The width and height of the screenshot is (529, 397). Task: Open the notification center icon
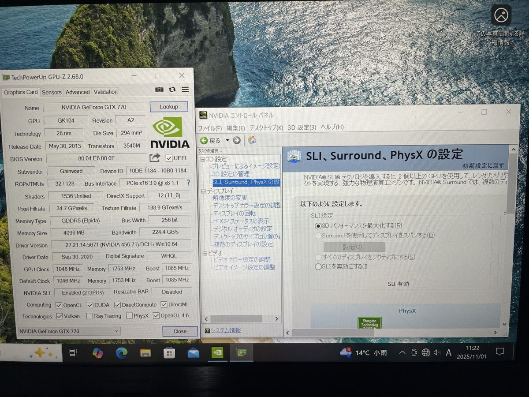pyautogui.click(x=500, y=352)
